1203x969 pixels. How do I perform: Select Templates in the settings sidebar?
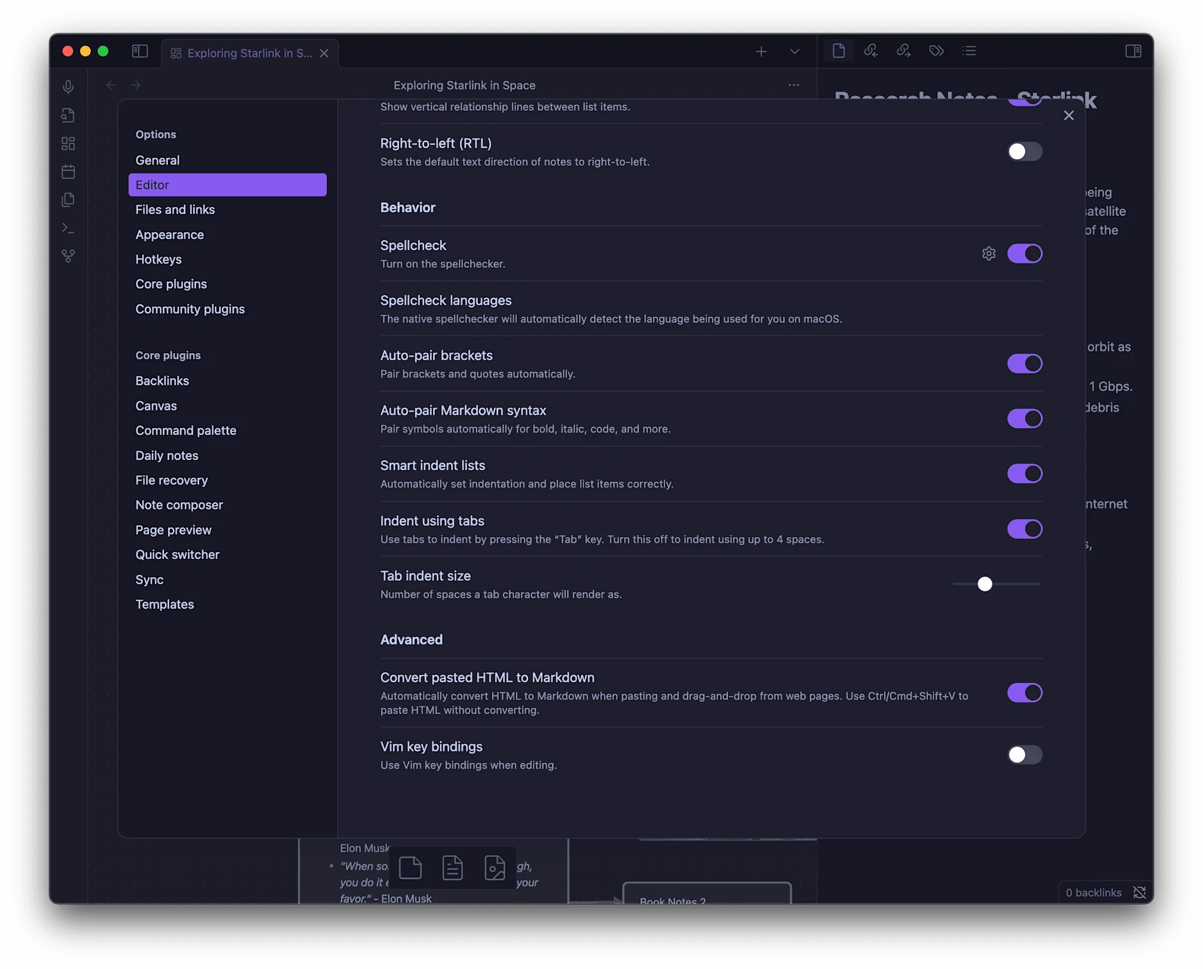click(164, 604)
